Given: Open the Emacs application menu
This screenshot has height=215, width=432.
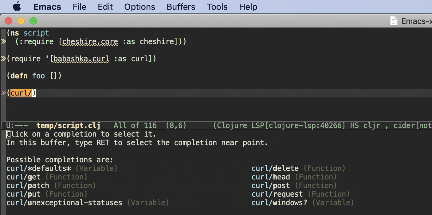Looking at the screenshot, I should [x=47, y=7].
